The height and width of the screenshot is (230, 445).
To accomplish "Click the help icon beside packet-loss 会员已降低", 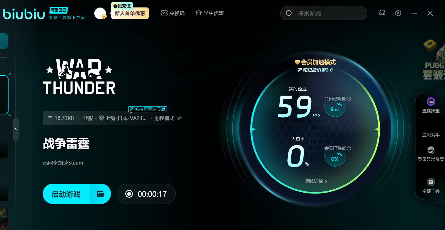I will click(x=349, y=148).
